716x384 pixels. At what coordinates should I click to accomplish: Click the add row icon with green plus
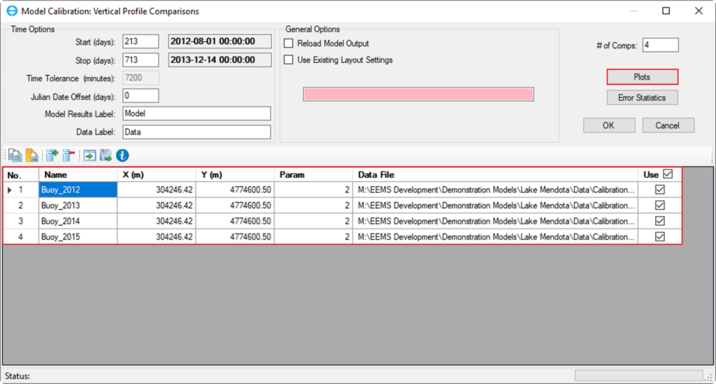pos(52,155)
